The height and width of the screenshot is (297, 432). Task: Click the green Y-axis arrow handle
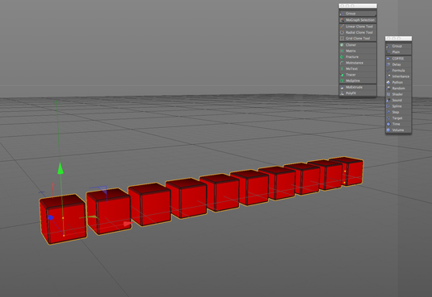61,168
